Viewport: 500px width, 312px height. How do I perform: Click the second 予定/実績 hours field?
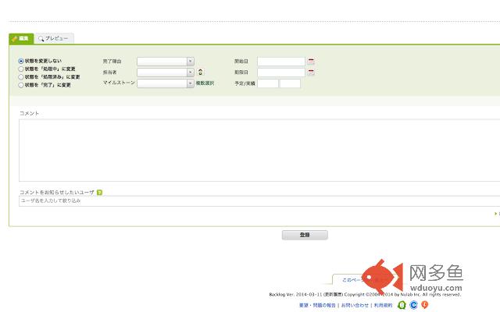pos(290,83)
